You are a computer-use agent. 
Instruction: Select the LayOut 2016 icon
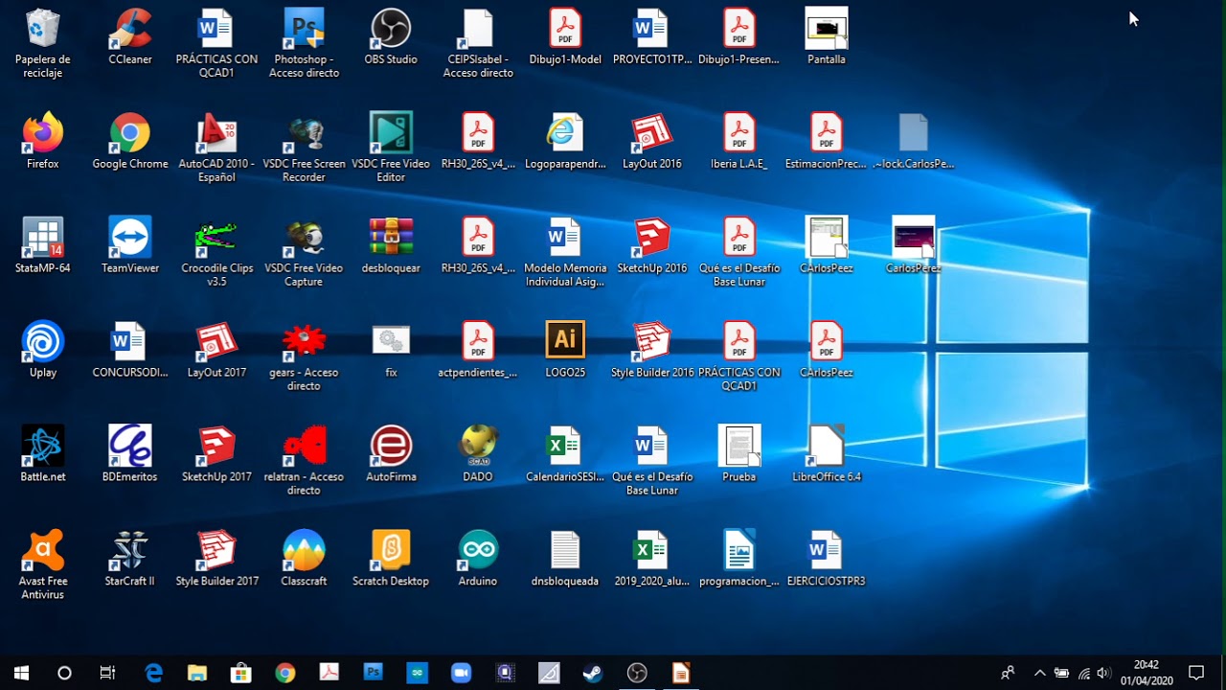[652, 133]
